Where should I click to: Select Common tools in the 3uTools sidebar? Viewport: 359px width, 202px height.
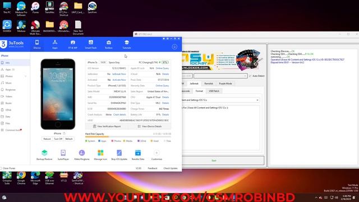15,130
